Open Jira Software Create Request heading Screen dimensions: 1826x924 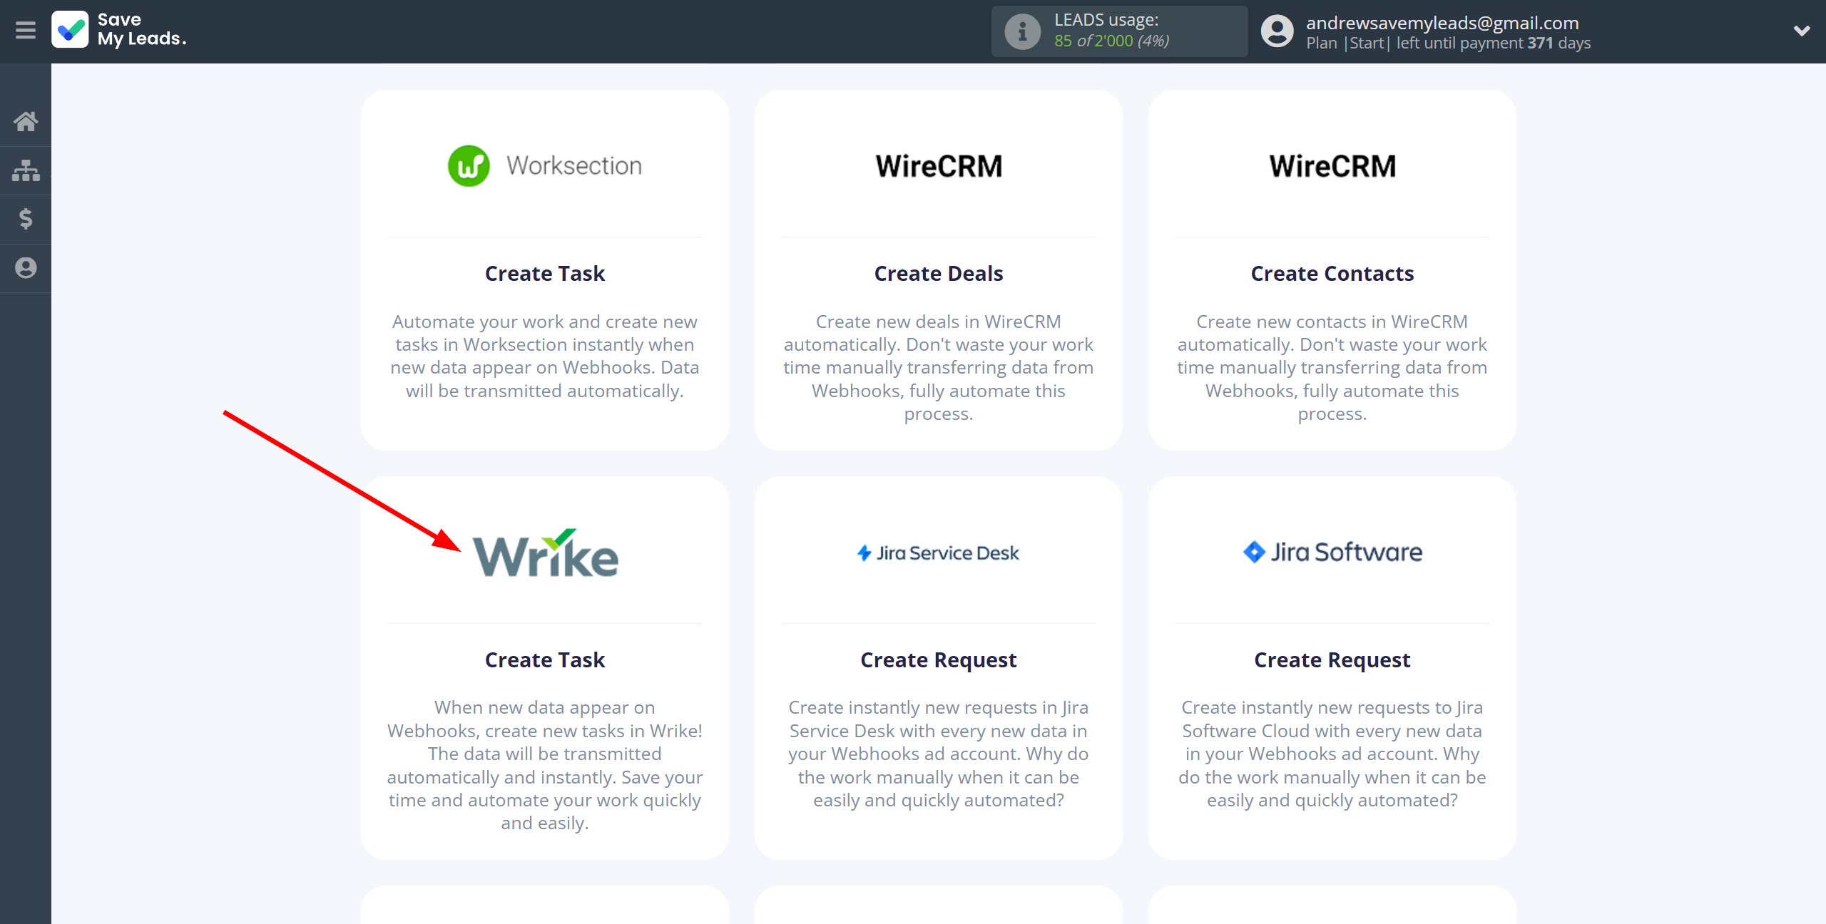1332,660
